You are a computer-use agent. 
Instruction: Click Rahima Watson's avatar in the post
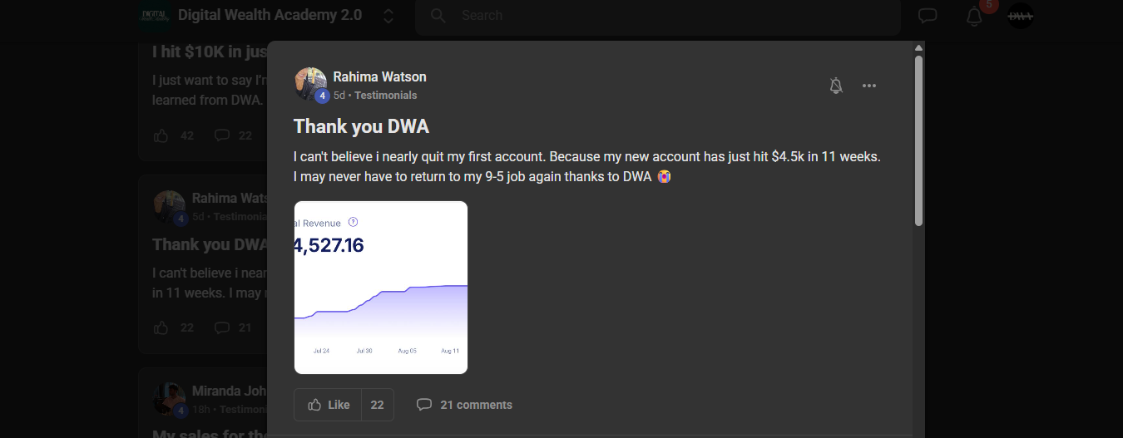click(x=310, y=84)
